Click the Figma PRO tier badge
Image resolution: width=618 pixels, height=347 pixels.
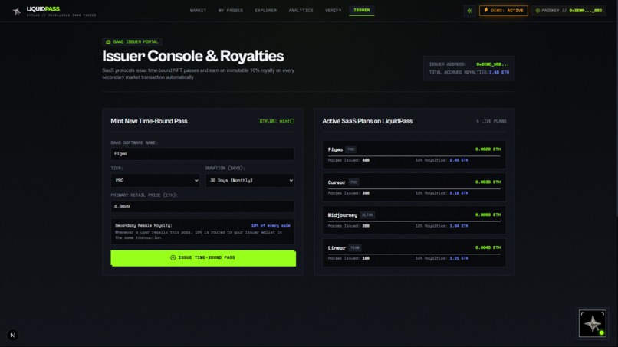click(x=350, y=149)
